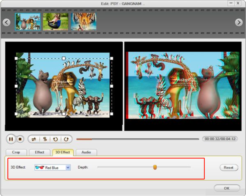246x196 pixels.
Task: Rotate video clockwise
Action: coord(66,139)
